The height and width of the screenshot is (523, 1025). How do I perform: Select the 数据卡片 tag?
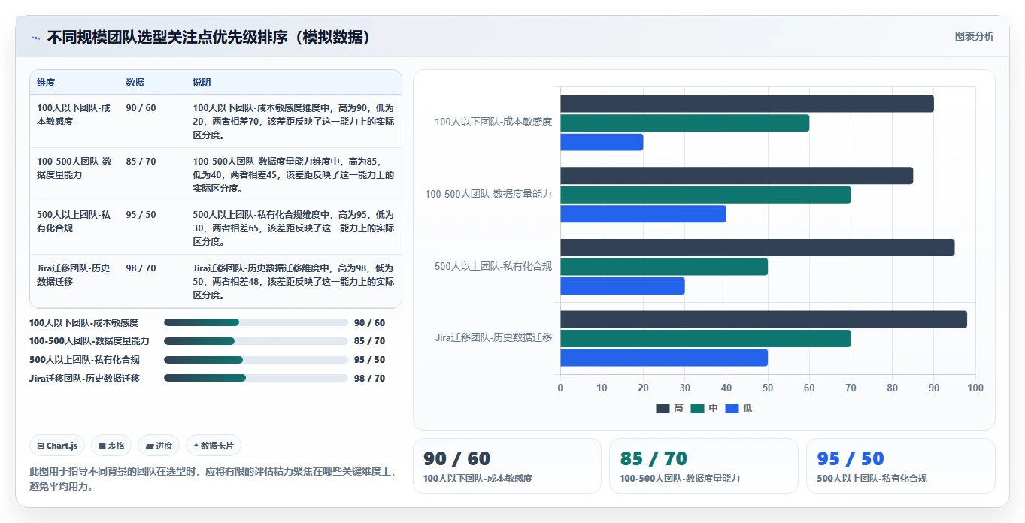[x=214, y=446]
